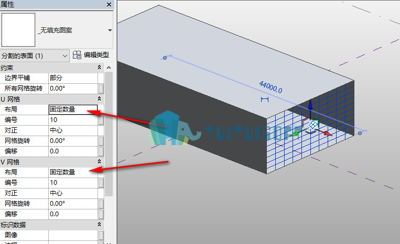Select the U 网格 对正 value 中心
This screenshot has height=244, width=400.
[x=73, y=130]
